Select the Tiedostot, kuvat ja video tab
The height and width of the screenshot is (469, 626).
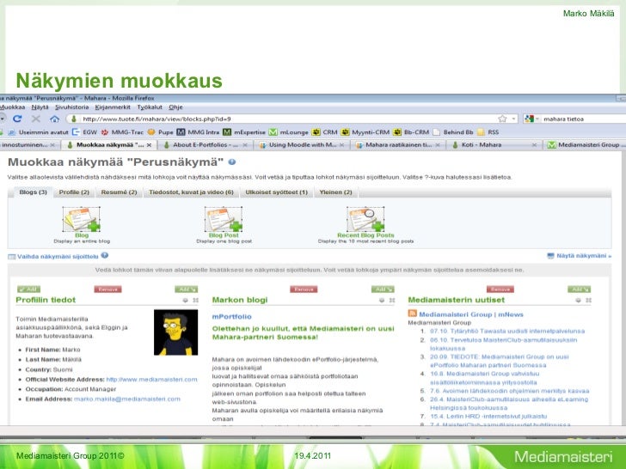[191, 192]
